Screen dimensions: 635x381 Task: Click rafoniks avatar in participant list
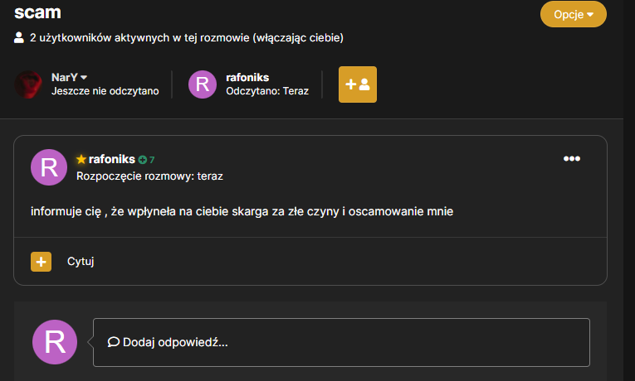tap(202, 84)
